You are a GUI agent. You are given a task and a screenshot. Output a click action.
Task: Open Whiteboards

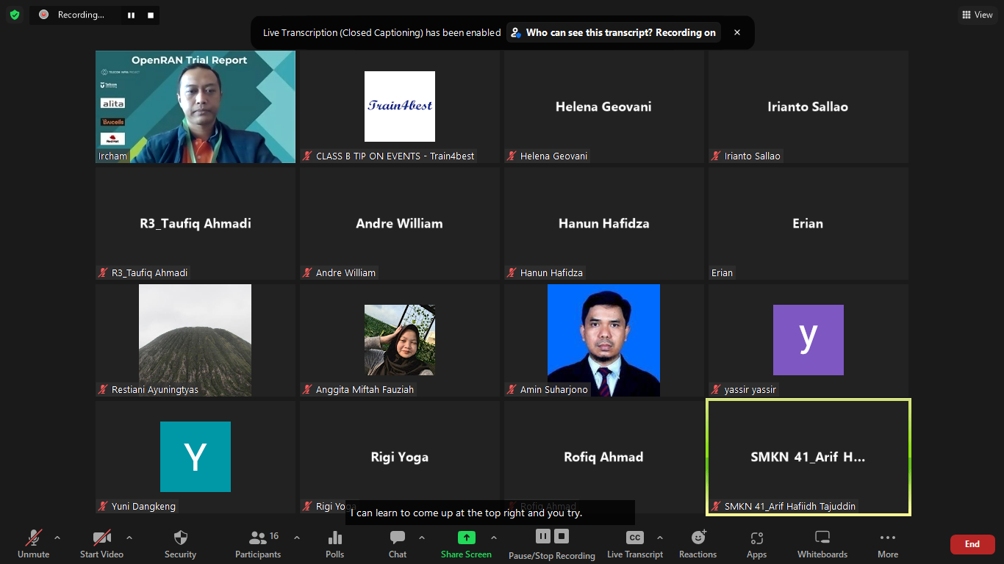(822, 538)
